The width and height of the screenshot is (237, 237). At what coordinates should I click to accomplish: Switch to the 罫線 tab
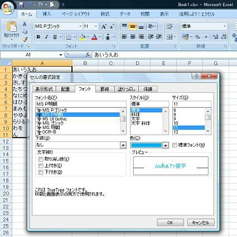pos(105,89)
